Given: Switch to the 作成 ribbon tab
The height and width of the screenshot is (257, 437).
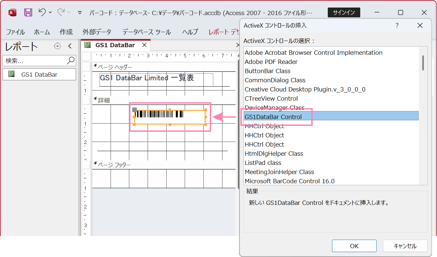Looking at the screenshot, I should 66,32.
